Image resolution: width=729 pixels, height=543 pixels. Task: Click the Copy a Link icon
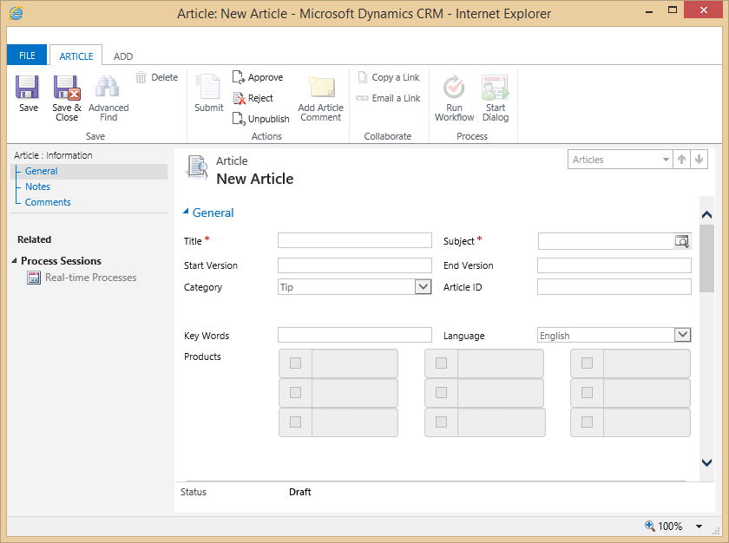pyautogui.click(x=363, y=77)
